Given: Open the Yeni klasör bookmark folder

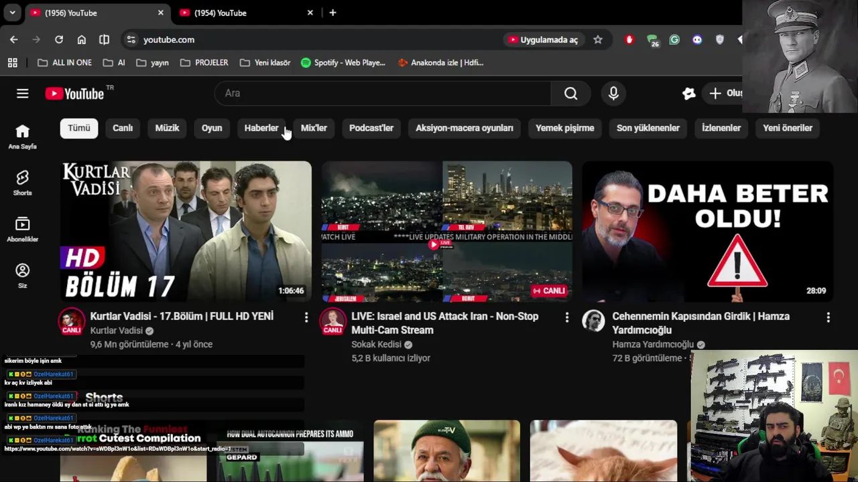Looking at the screenshot, I should click(x=265, y=62).
